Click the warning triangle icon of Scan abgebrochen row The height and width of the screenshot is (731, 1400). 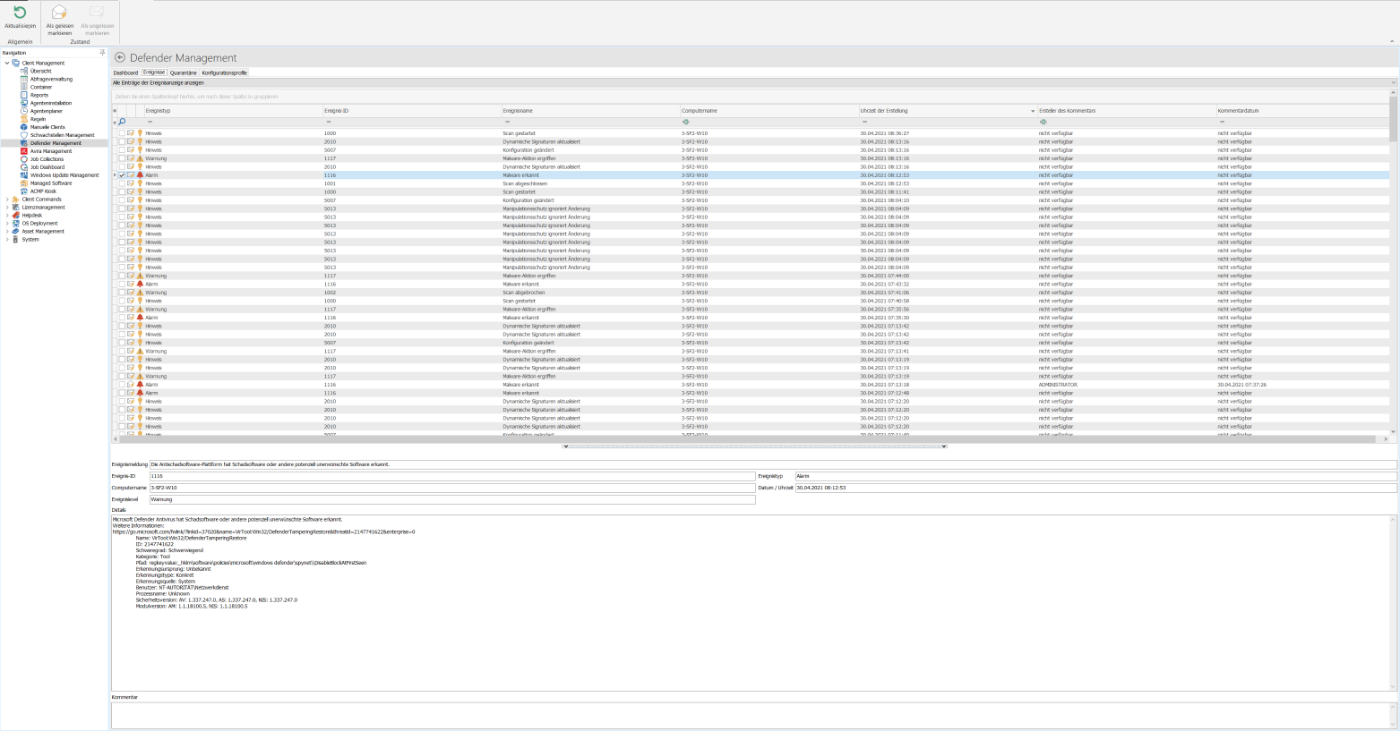[x=140, y=293]
